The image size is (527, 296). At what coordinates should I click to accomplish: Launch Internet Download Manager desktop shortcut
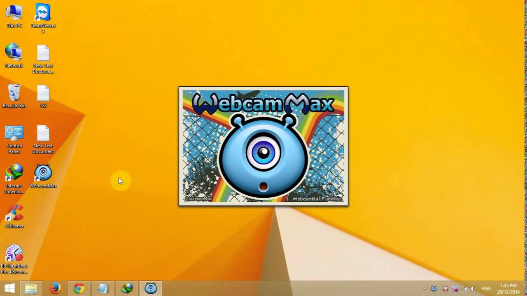(x=14, y=179)
